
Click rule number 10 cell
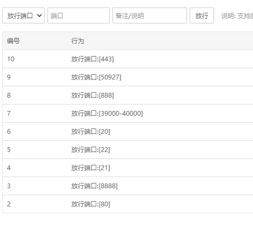click(11, 59)
